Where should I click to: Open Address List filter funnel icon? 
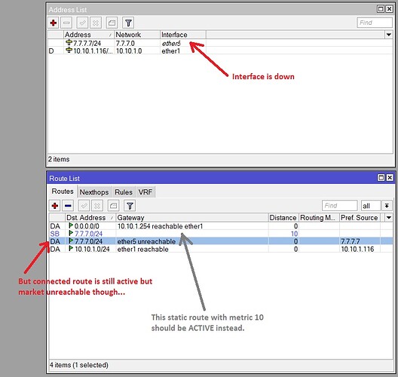128,23
